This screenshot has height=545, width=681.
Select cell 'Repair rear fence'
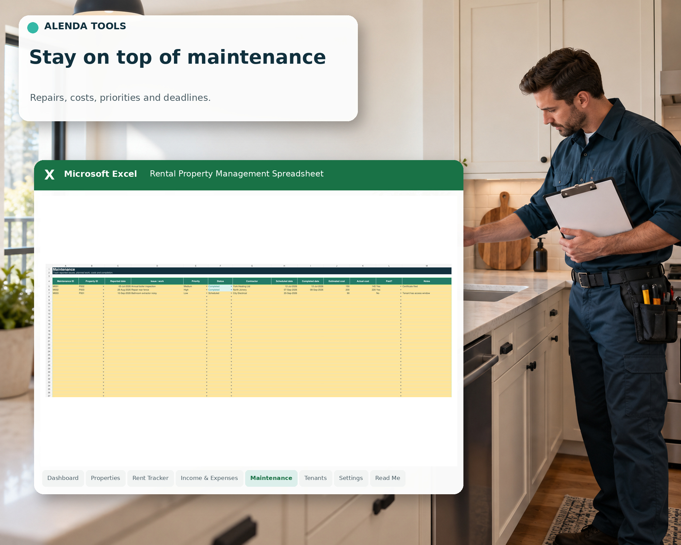157,290
